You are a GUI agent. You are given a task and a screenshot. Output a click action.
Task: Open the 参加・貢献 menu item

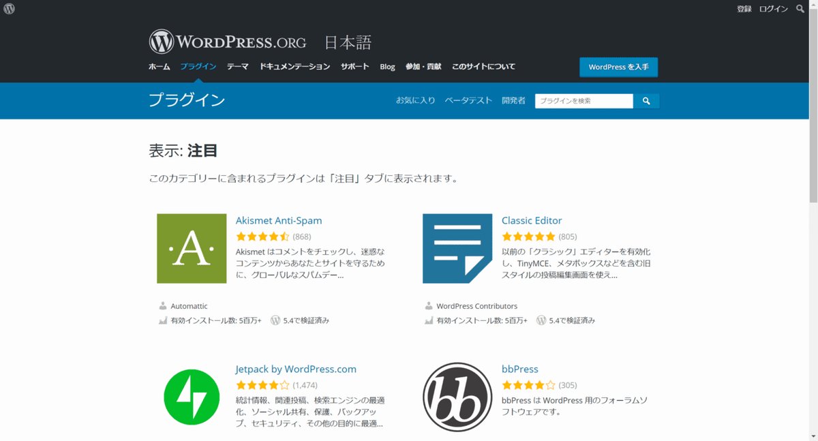point(423,67)
